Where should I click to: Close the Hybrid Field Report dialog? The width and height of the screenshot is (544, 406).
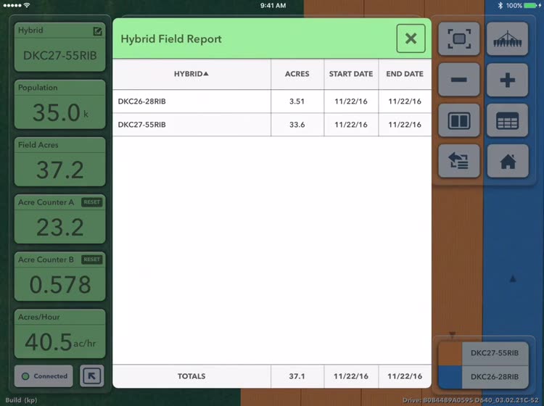click(411, 38)
